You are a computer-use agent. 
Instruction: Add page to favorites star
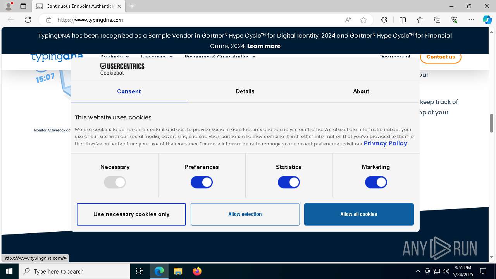click(363, 20)
